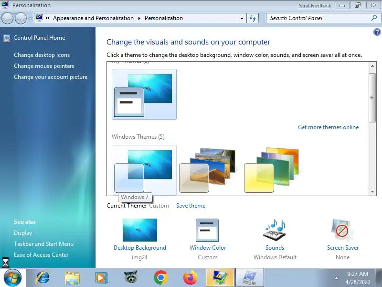
Task: Click Appearance and Personalization breadcrumb
Action: coord(93,18)
